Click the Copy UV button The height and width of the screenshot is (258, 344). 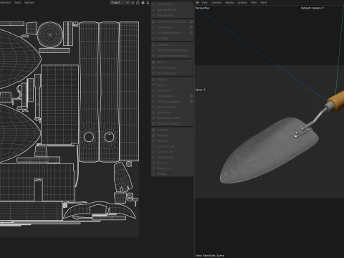click(172, 130)
